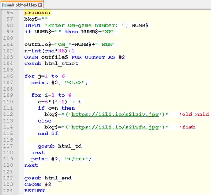Viewport: 211px width, 195px height.
Task: Click the "<tr>" string on line 107
Action: [x=75, y=83]
